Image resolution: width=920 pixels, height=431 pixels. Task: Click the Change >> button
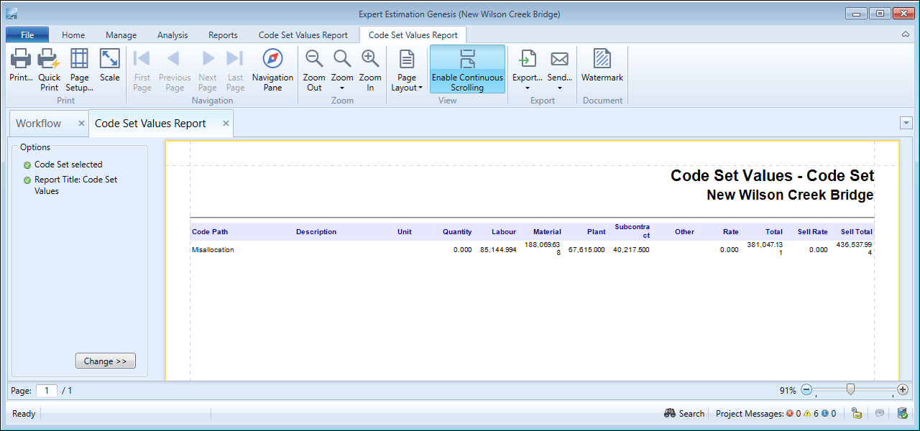[105, 361]
